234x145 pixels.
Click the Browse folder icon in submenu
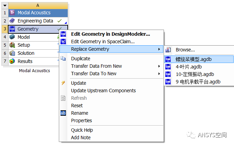[168, 50]
